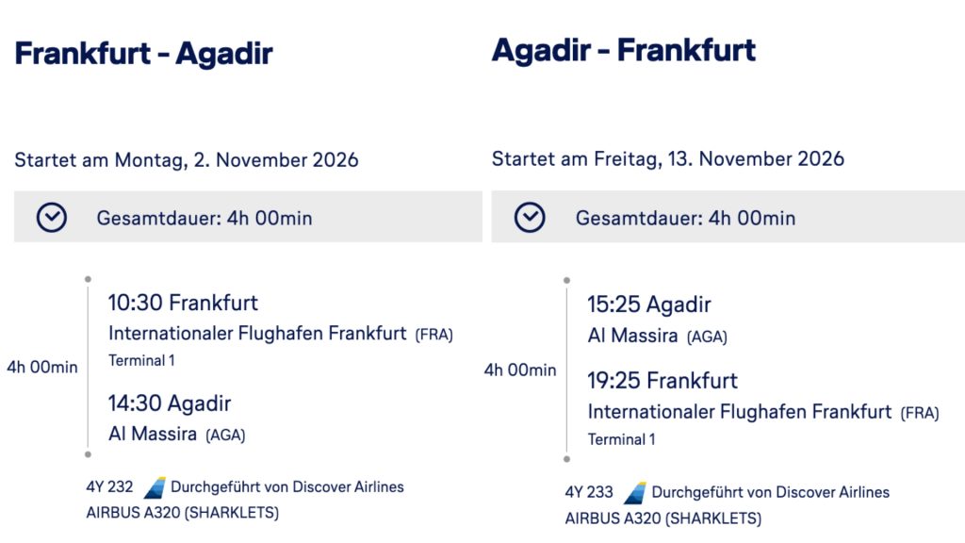Click the 15:25 Agadir departure entry
Image resolution: width=965 pixels, height=543 pixels.
click(649, 304)
